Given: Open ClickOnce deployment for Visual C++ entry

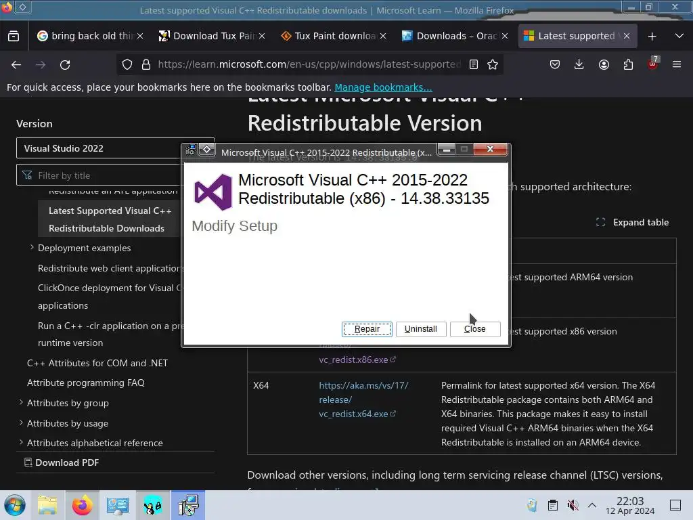Looking at the screenshot, I should click(110, 297).
